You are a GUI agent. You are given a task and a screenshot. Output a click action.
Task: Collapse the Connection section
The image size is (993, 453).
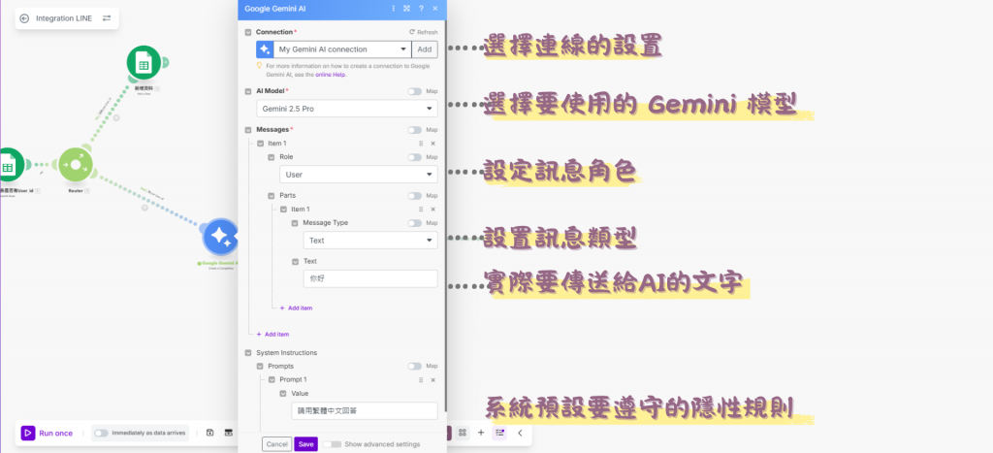point(248,32)
